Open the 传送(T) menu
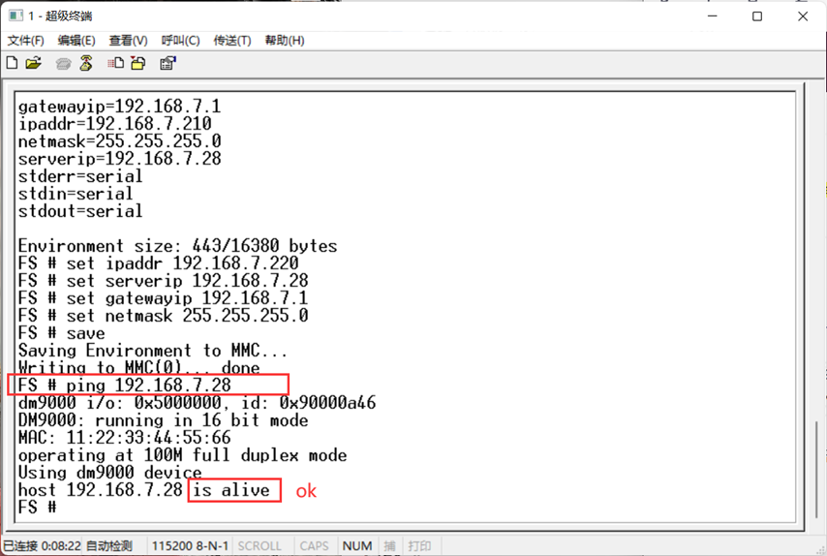Viewport: 827px width, 556px height. [x=232, y=41]
